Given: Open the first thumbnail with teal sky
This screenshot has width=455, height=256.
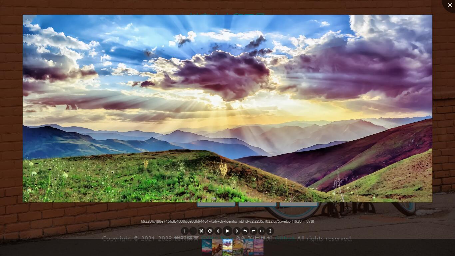Looking at the screenshot, I should click(207, 247).
